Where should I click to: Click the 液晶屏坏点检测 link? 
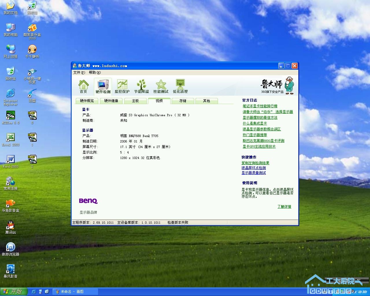254,168
